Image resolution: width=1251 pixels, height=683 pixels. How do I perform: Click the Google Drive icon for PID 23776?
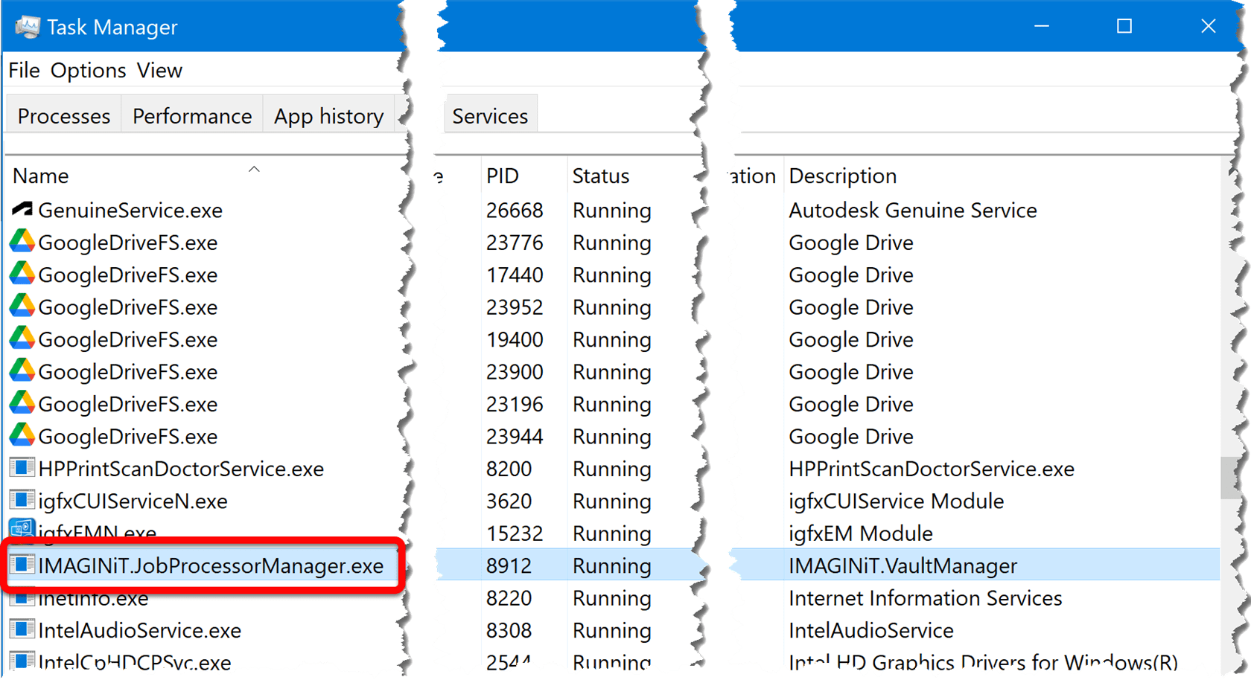pos(22,242)
